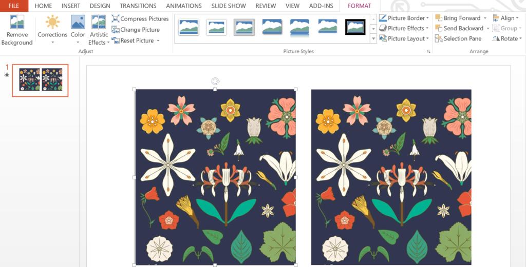Apply the third gray metal frame style
The height and width of the screenshot is (267, 526).
(244, 27)
